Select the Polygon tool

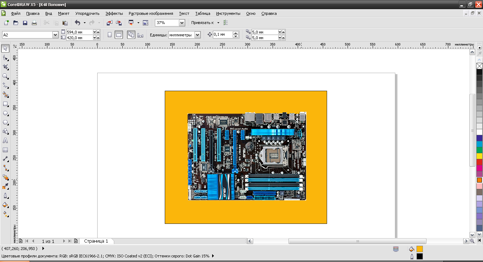(5, 122)
